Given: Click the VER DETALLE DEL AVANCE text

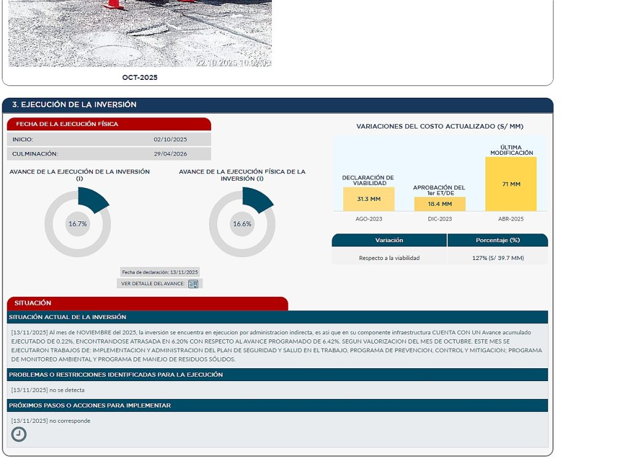Looking at the screenshot, I should pyautogui.click(x=153, y=284).
